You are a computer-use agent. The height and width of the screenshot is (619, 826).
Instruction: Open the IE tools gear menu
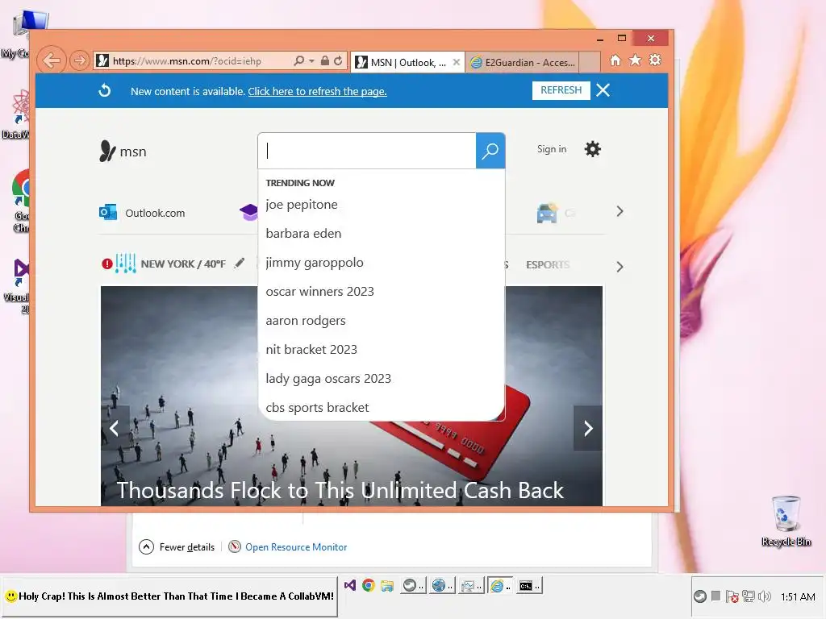(655, 60)
